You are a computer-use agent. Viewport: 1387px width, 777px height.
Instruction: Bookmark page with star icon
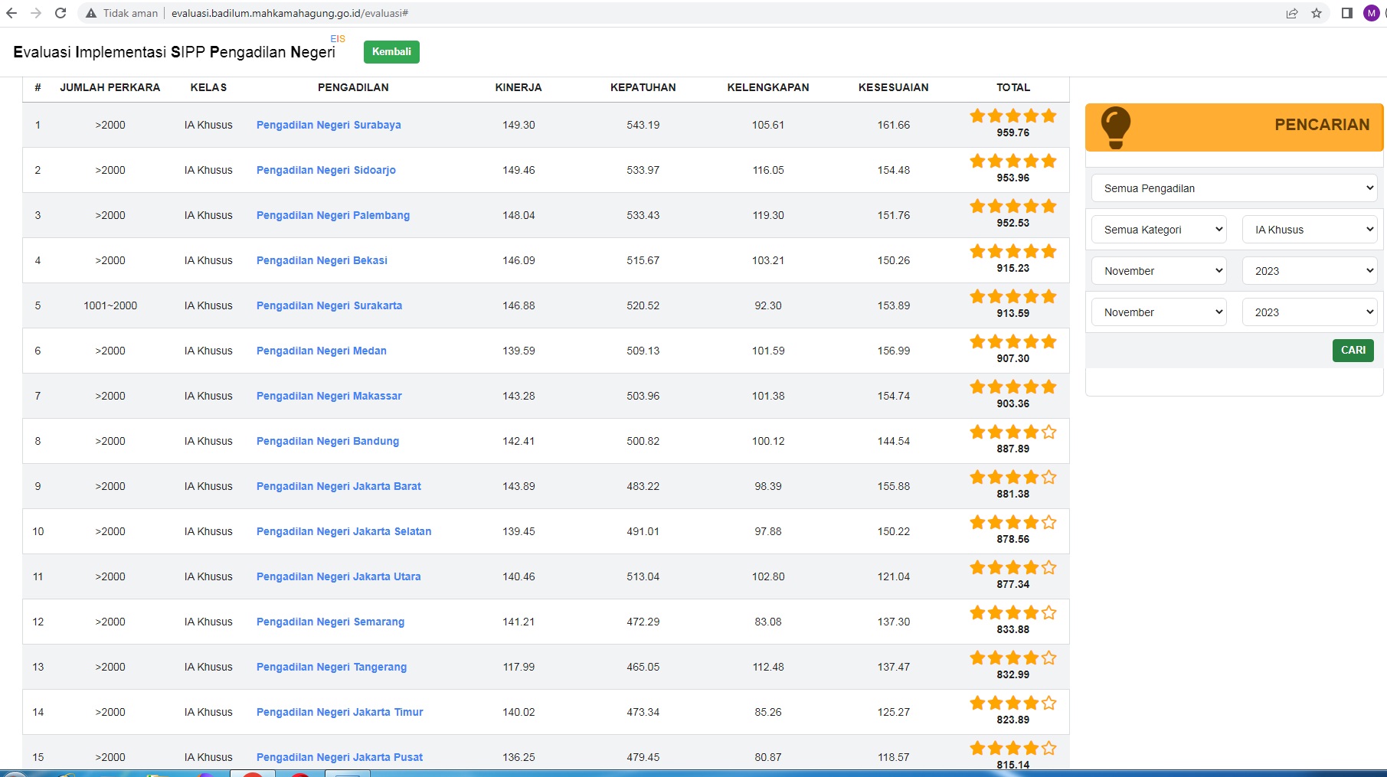1317,13
